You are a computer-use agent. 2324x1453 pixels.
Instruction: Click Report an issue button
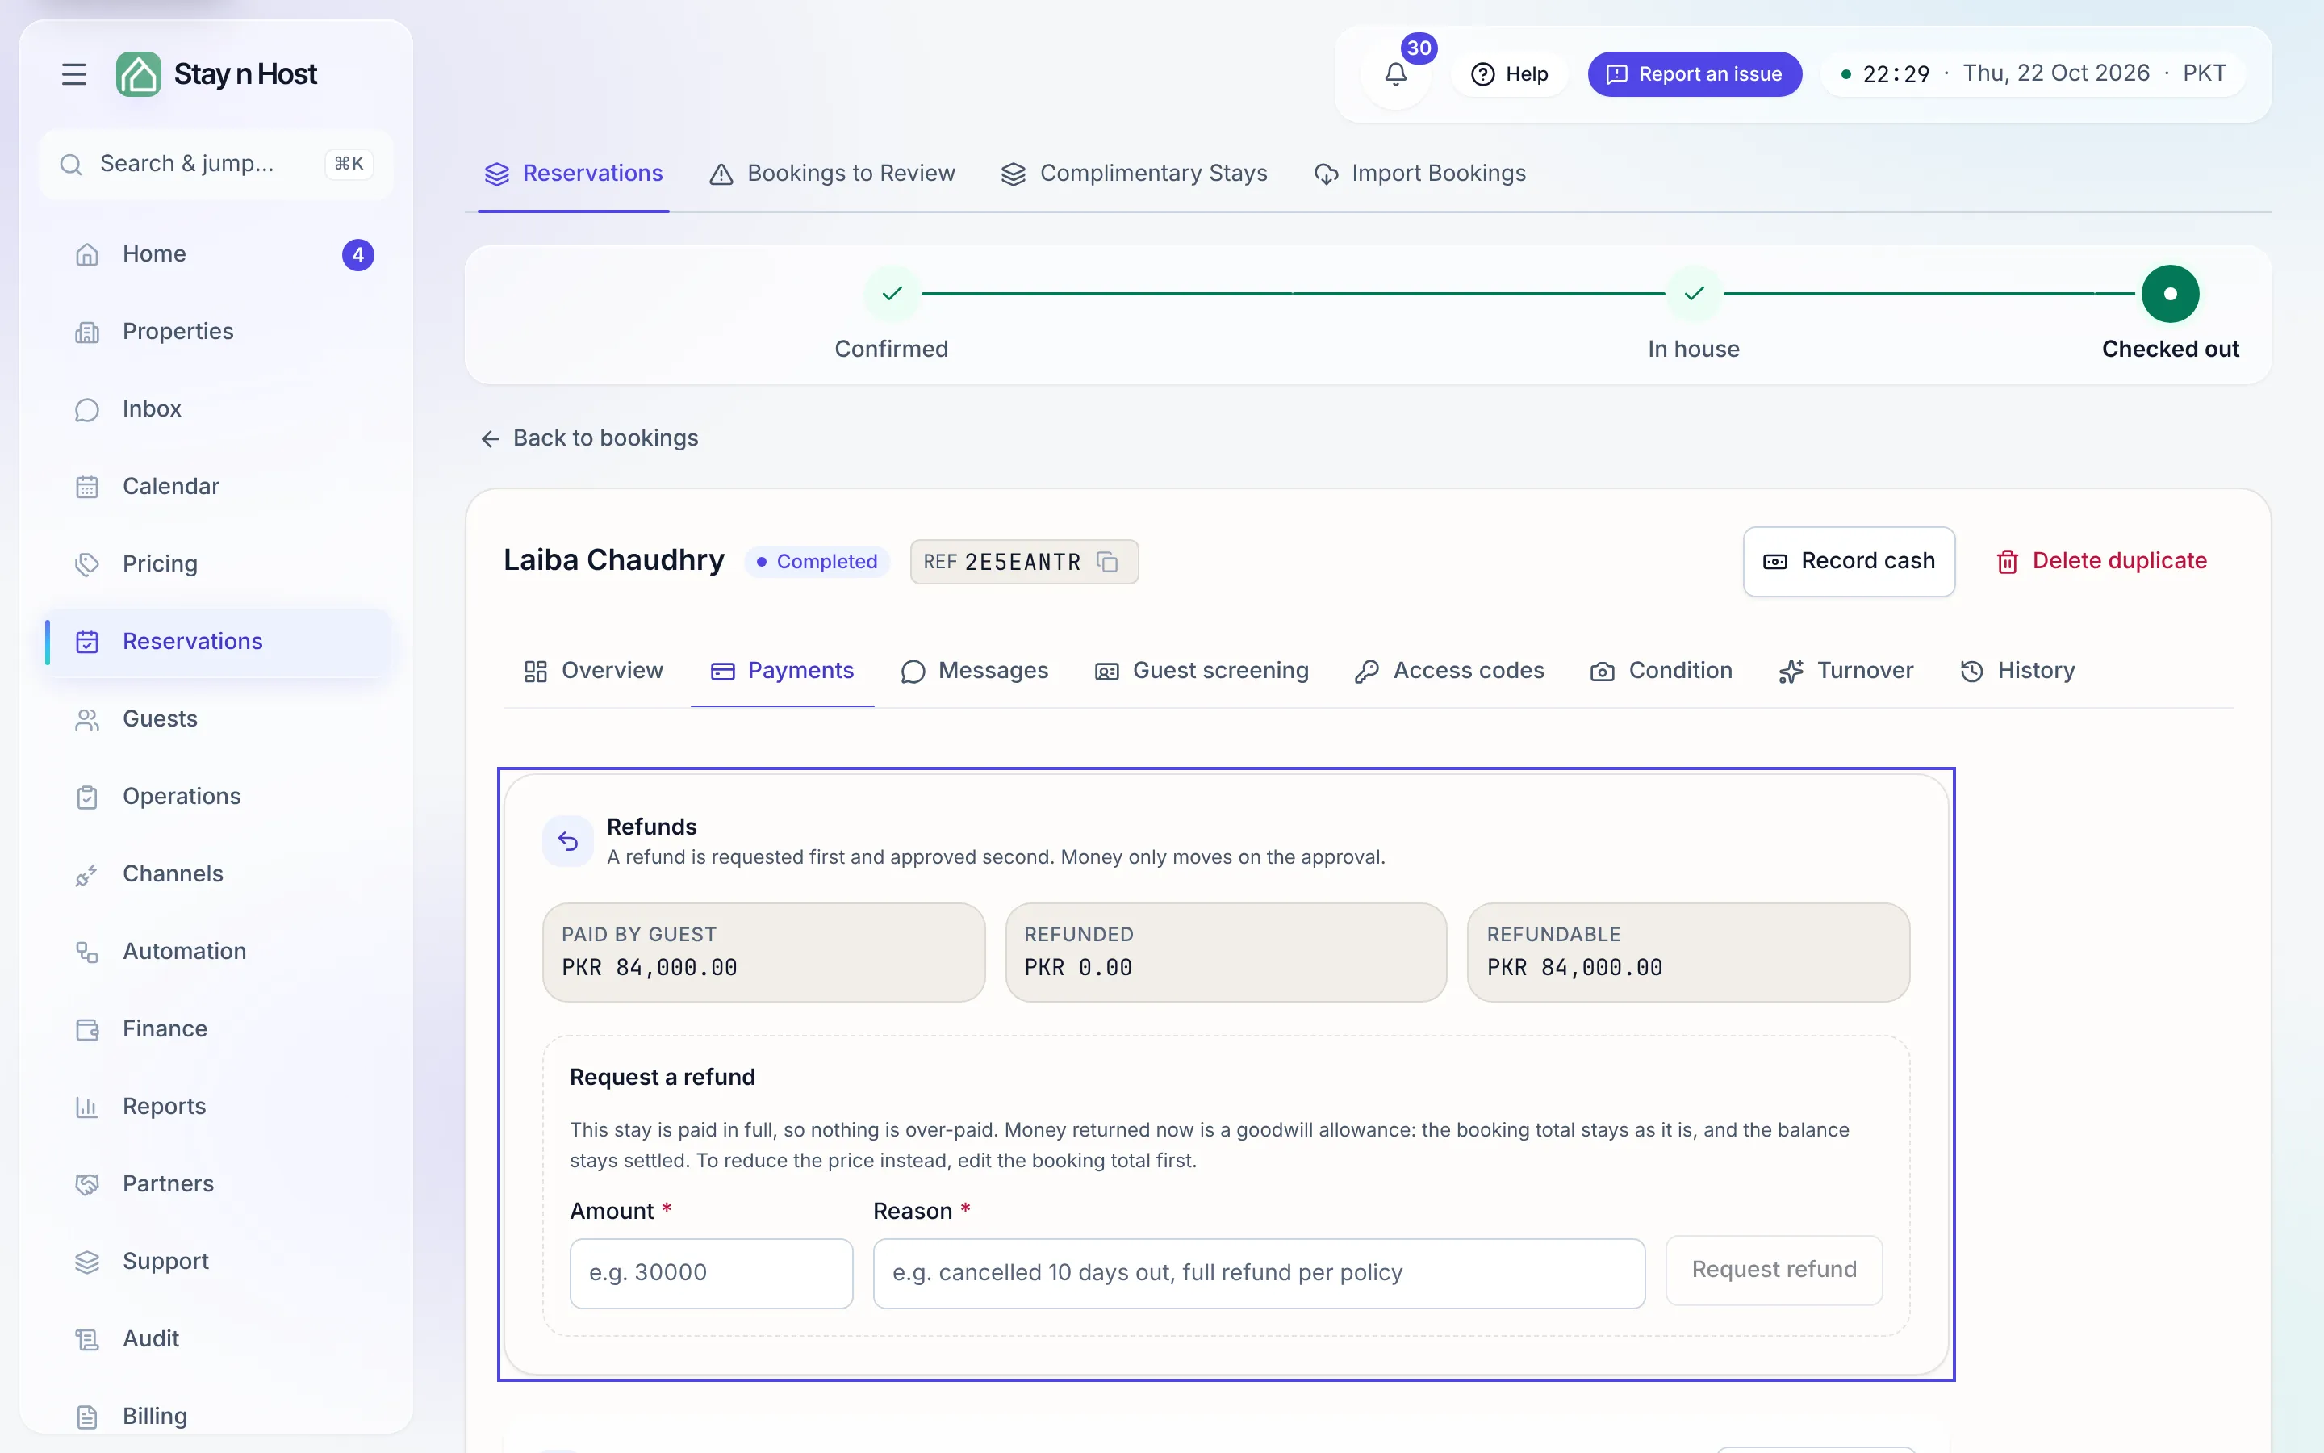pos(1694,74)
